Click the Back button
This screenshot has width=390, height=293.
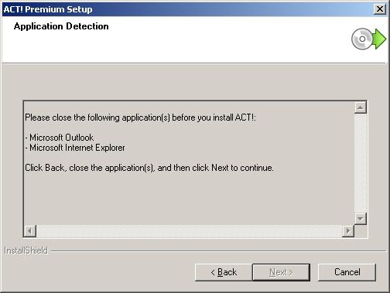coord(224,272)
